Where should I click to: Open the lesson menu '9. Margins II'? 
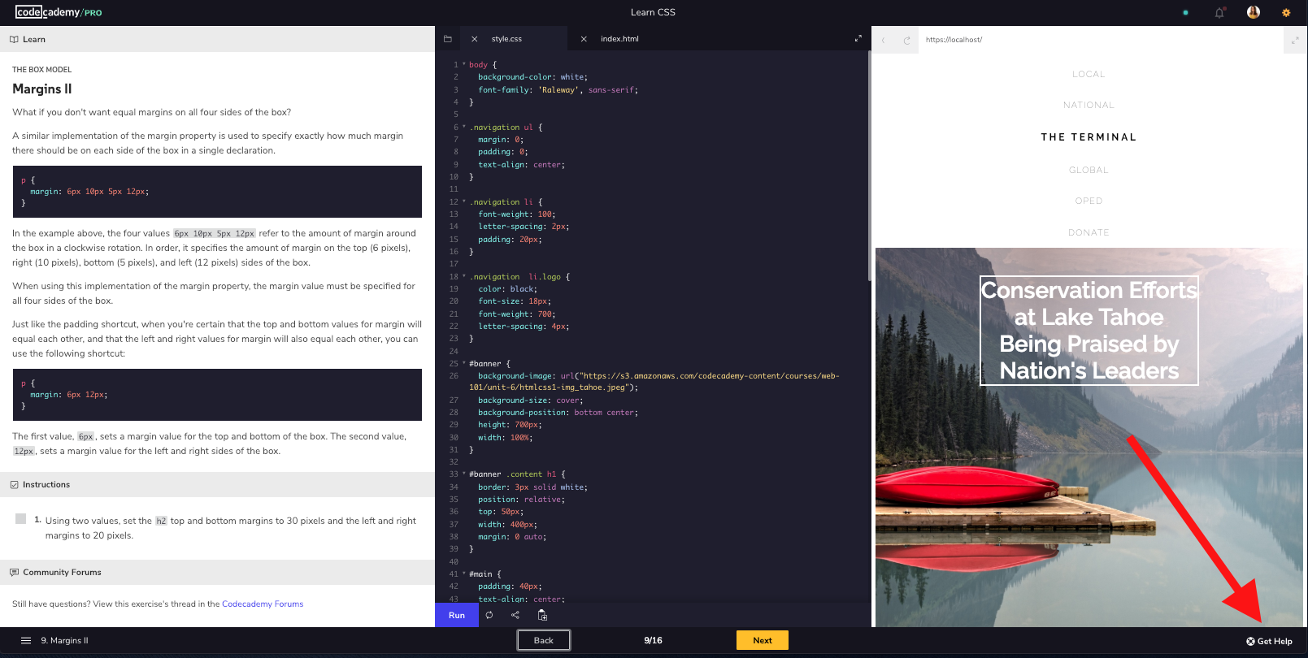tap(55, 641)
